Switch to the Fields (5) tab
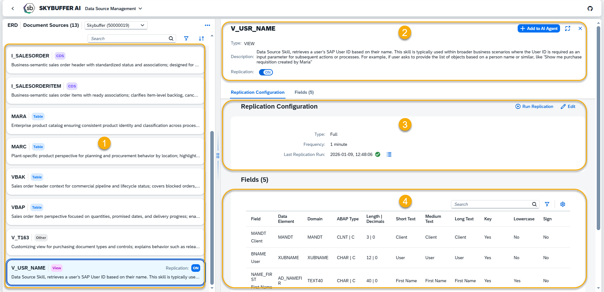604x292 pixels. tap(304, 92)
